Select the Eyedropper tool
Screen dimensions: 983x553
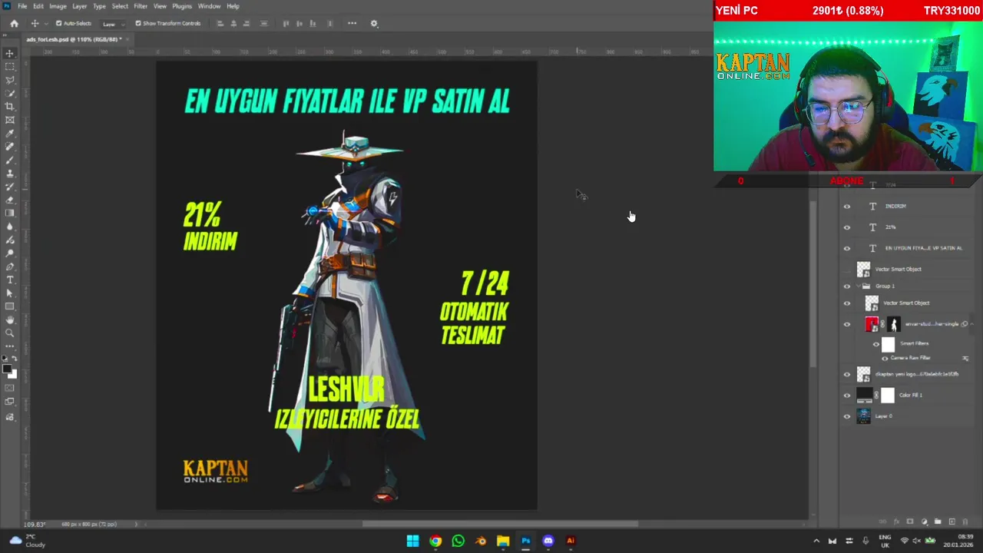click(x=10, y=133)
